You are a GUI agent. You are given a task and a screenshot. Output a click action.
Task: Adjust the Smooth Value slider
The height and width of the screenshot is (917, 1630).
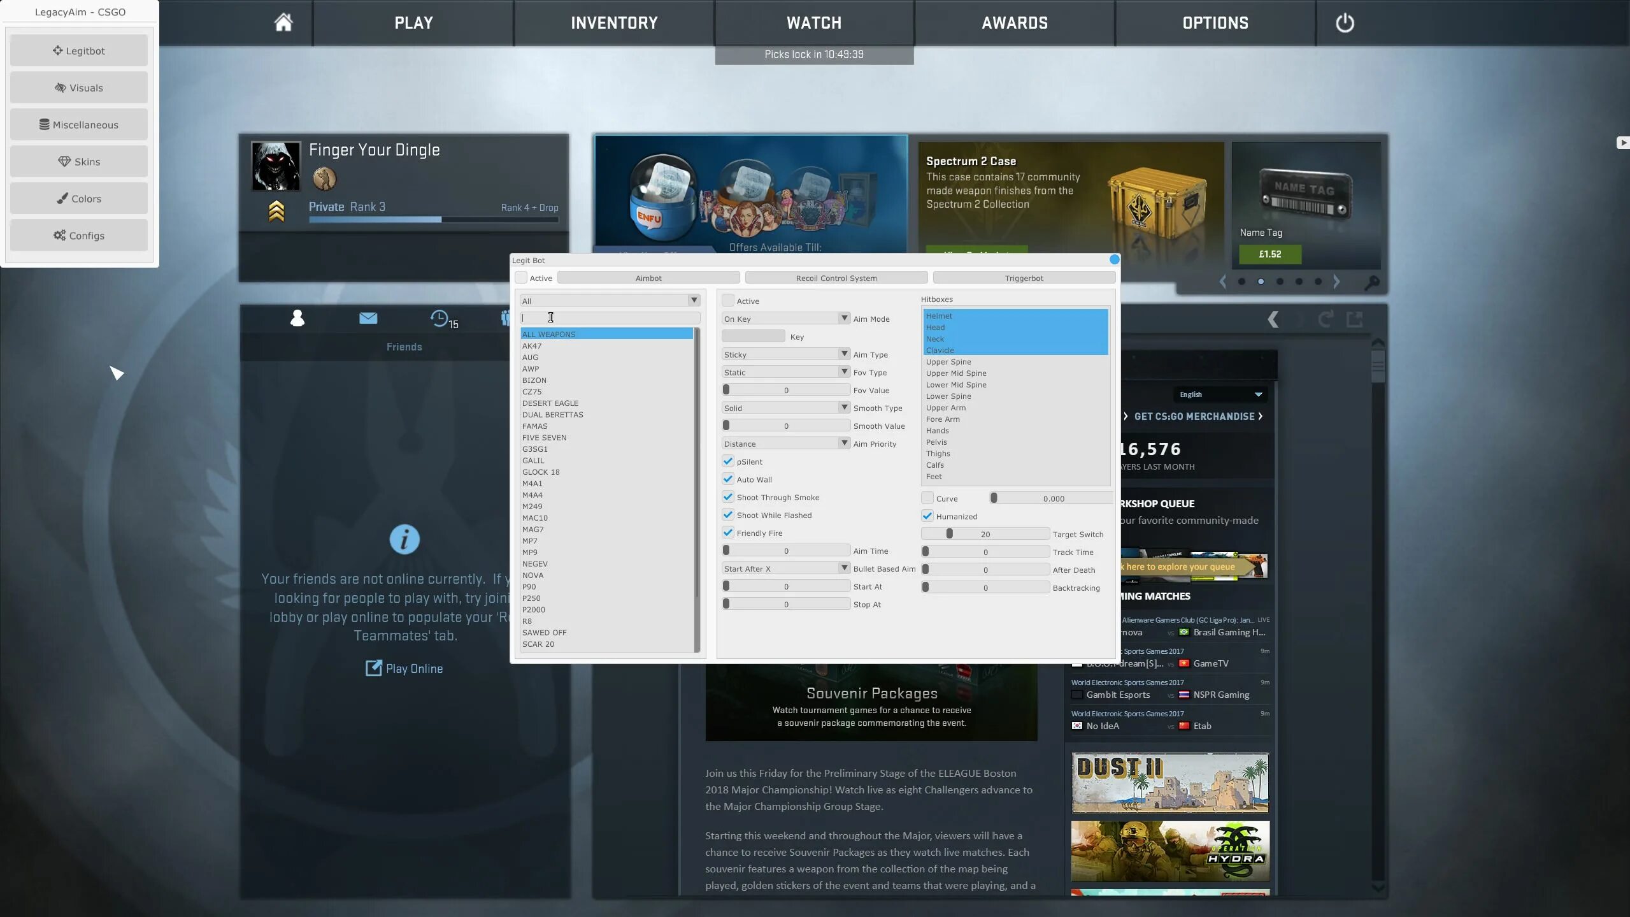pos(786,426)
